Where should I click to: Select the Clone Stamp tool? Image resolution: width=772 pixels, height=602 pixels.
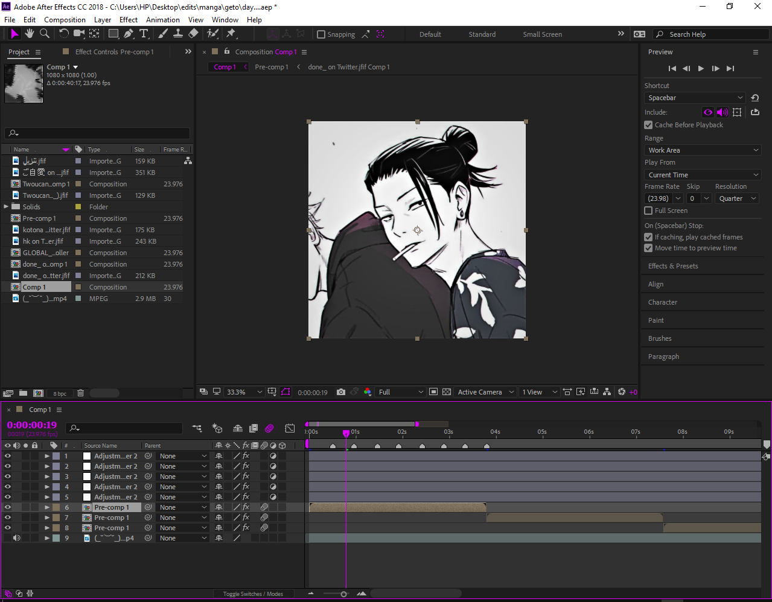click(178, 34)
